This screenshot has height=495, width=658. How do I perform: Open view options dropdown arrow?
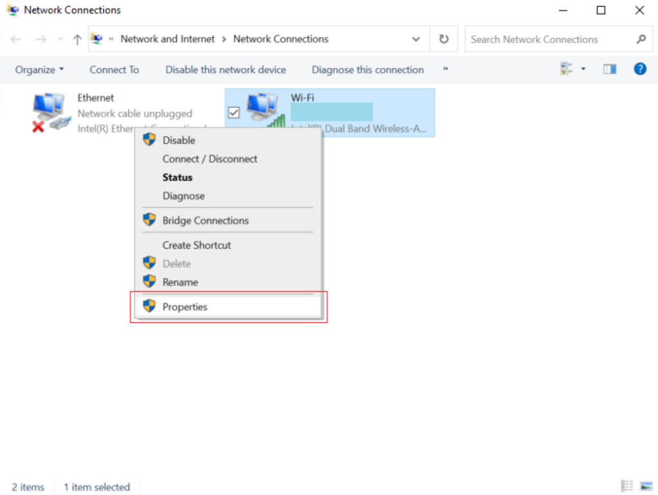(583, 69)
